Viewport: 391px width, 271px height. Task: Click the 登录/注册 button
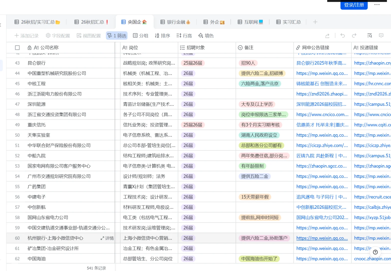pyautogui.click(x=354, y=5)
